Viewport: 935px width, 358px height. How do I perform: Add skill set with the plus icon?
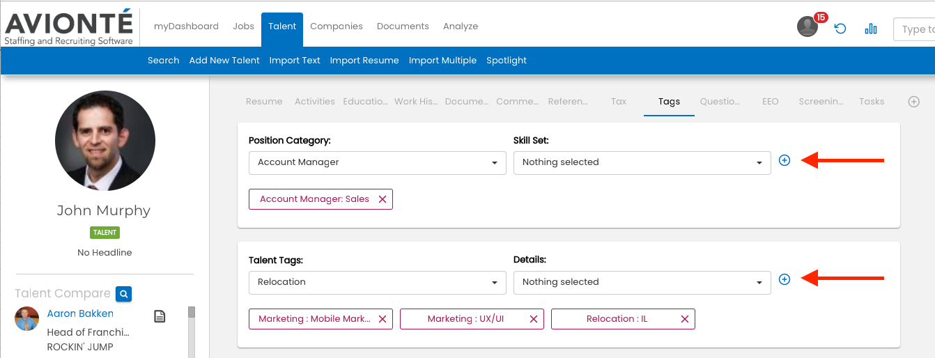785,160
